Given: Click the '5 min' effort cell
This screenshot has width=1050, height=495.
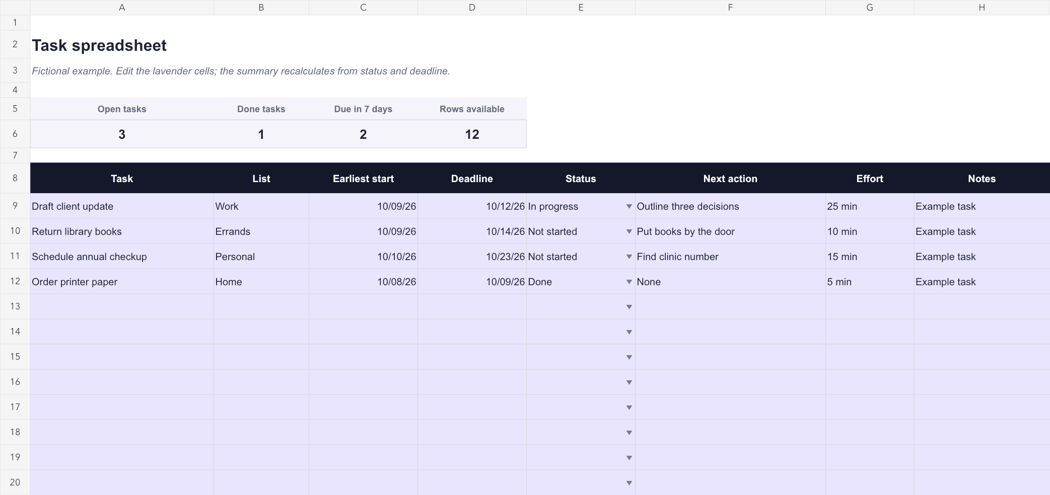Looking at the screenshot, I should coord(870,282).
